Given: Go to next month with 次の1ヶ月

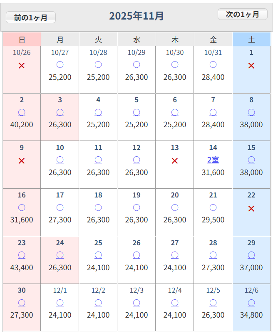Looking at the screenshot, I should point(243,14).
